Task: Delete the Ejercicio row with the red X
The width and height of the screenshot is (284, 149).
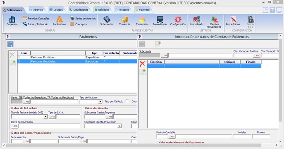Action: [143, 64]
